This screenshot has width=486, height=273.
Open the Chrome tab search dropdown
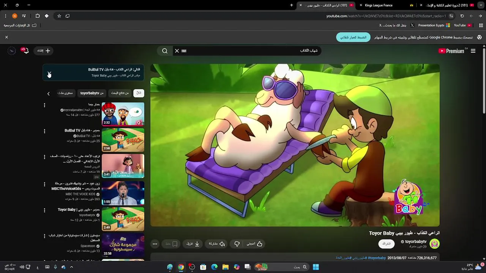pos(480,5)
